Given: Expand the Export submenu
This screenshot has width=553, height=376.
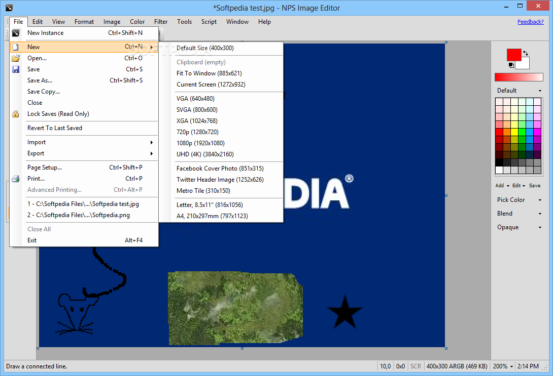Looking at the screenshot, I should point(84,153).
